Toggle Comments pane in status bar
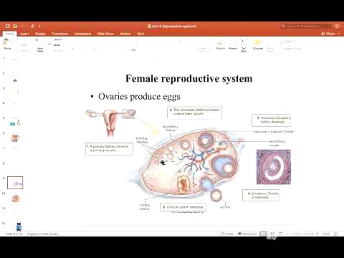The height and width of the screenshot is (258, 344). 247,234
